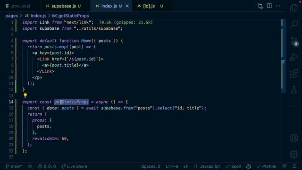Split the editor to the right
302x170 pixels.
(269, 6)
